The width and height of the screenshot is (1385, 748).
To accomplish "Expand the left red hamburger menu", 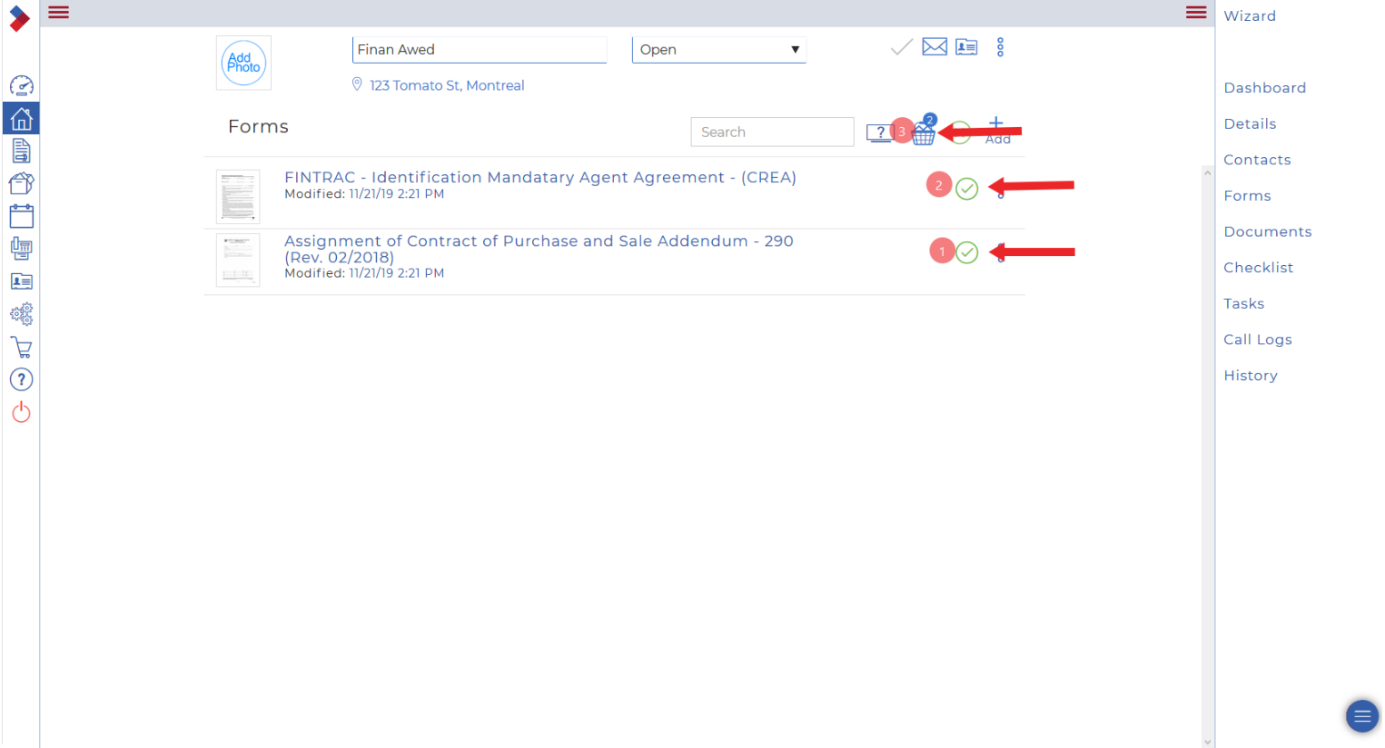I will click(x=59, y=12).
